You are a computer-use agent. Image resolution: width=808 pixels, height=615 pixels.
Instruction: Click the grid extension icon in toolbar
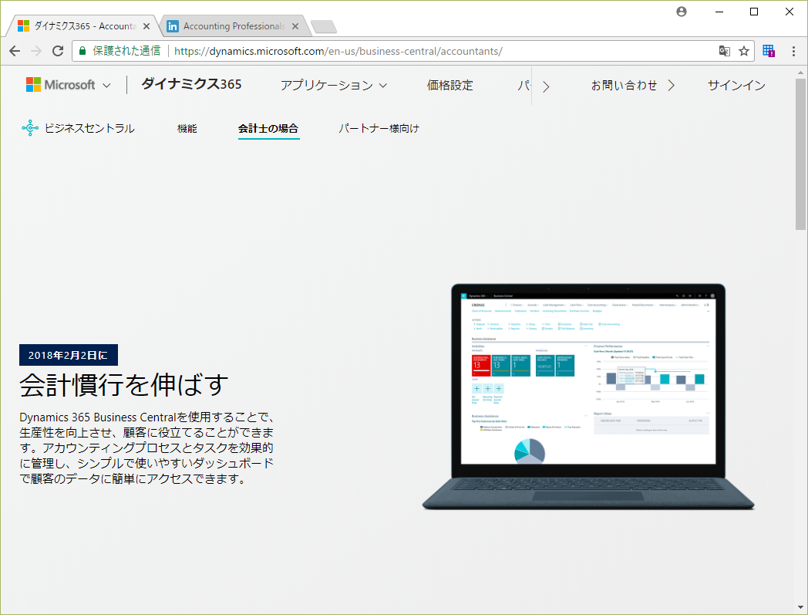tap(769, 51)
